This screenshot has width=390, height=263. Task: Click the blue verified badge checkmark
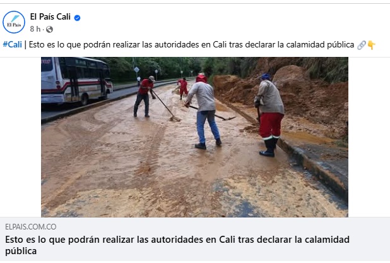[x=78, y=18]
